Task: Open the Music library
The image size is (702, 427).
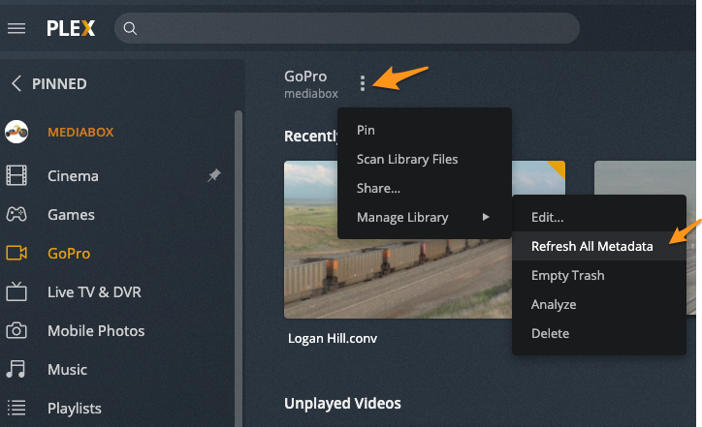Action: coord(67,370)
